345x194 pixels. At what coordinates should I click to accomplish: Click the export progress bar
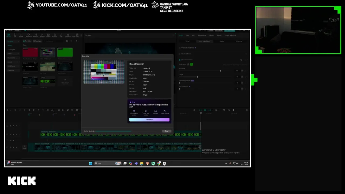pyautogui.click(x=125, y=131)
